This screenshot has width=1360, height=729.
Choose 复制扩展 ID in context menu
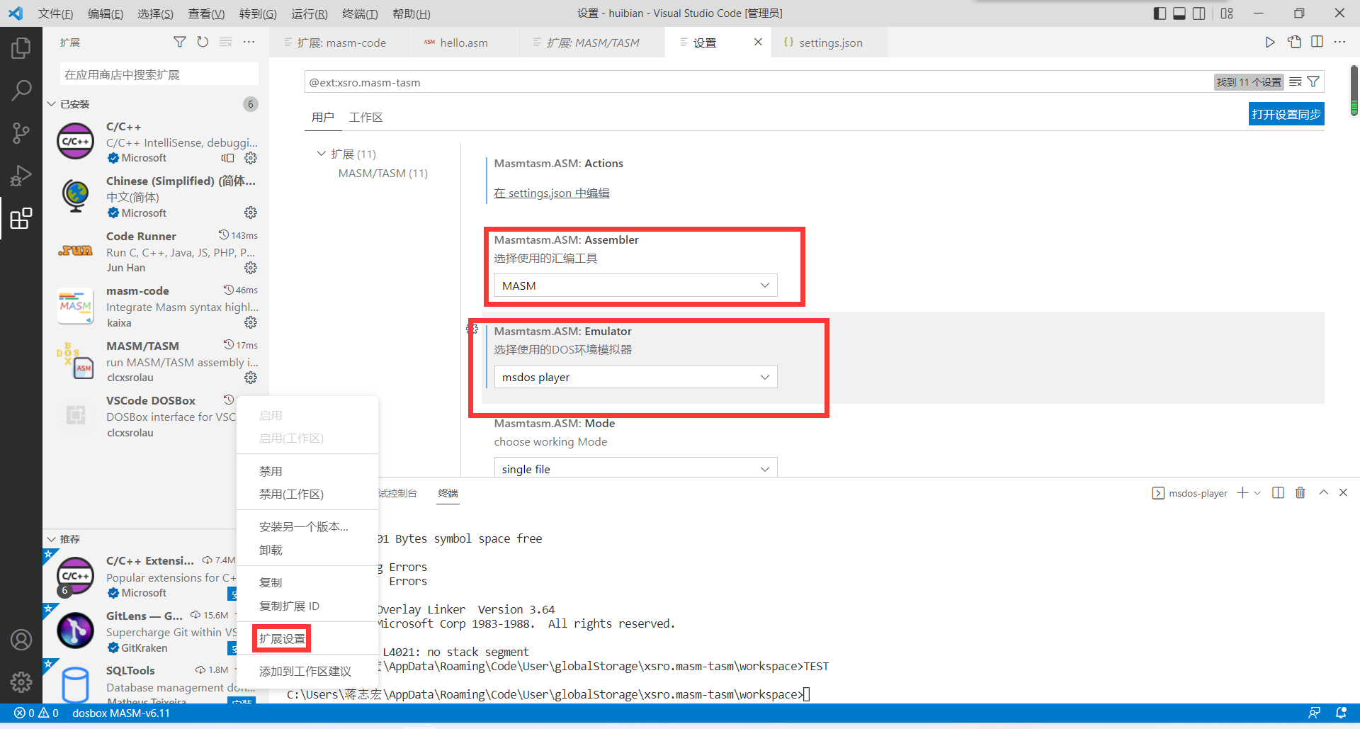pos(289,606)
